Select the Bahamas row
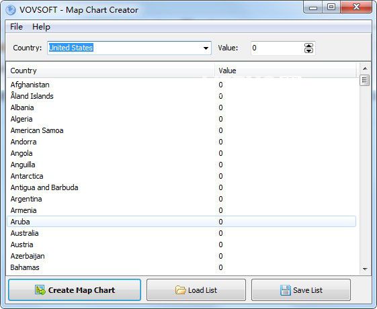 [x=181, y=267]
